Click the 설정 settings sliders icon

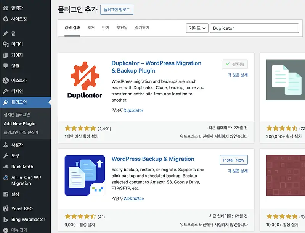pos(6,194)
